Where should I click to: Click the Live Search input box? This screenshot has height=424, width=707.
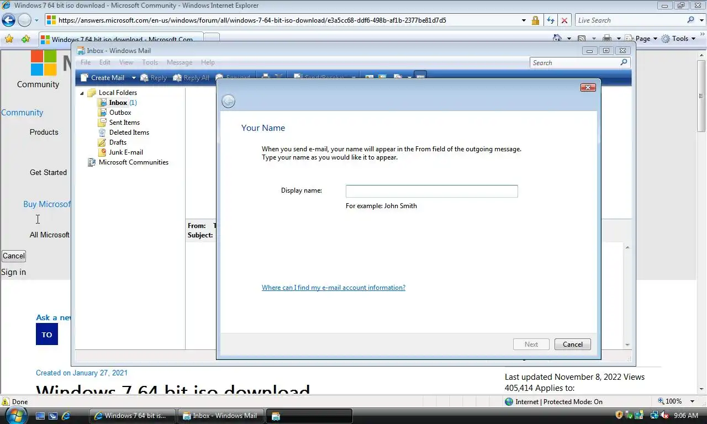point(630,20)
